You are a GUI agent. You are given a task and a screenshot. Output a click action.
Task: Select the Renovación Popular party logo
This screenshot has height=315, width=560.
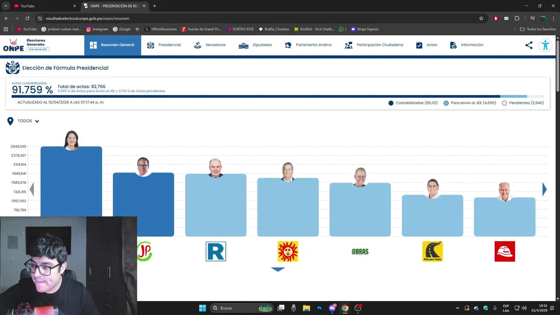pyautogui.click(x=216, y=252)
